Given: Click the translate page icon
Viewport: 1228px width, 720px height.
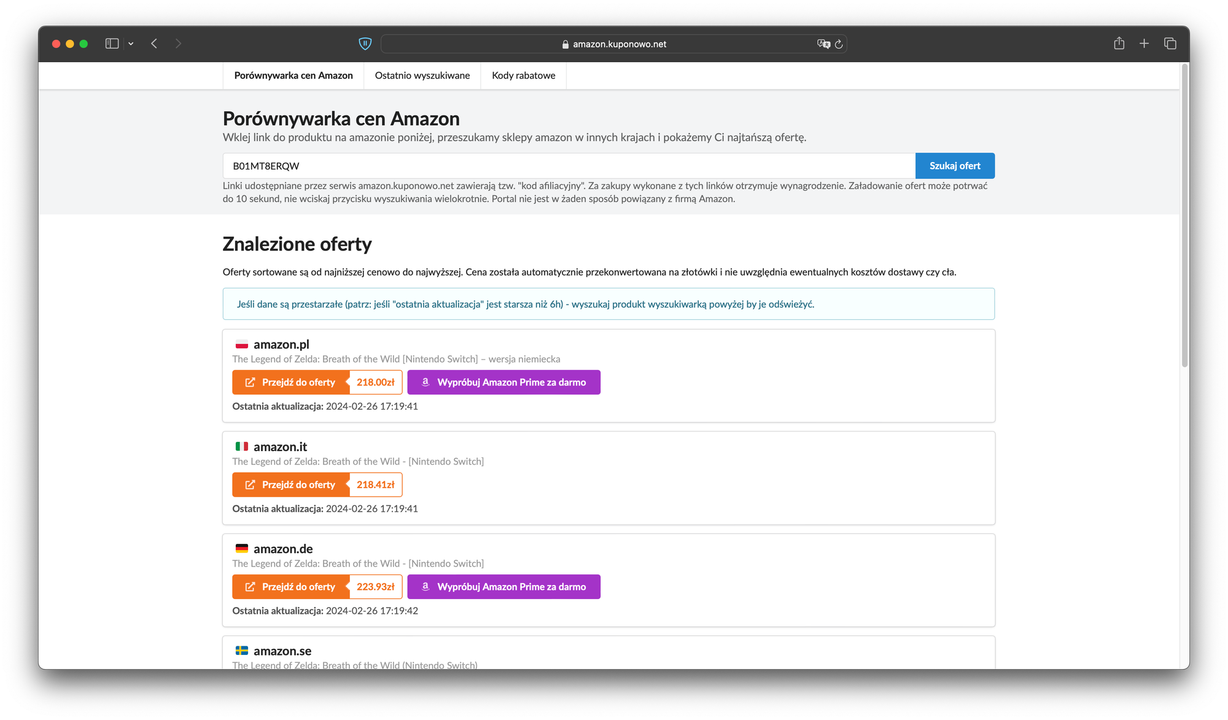Looking at the screenshot, I should (823, 44).
